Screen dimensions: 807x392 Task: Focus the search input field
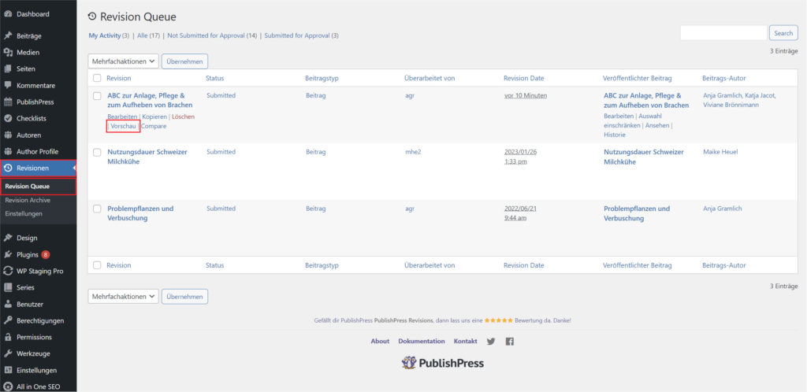point(723,33)
